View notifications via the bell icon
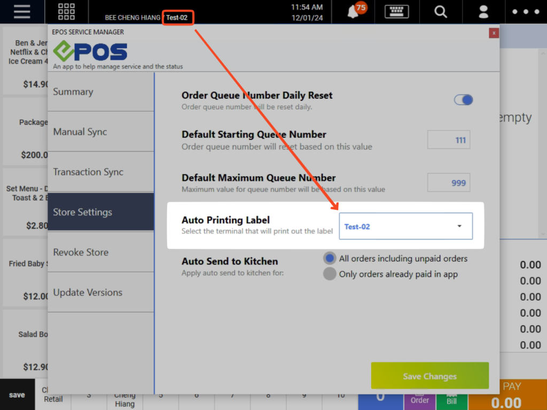 pos(353,12)
